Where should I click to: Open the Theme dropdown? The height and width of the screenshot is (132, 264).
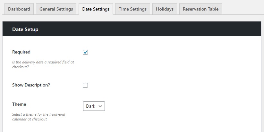click(94, 106)
